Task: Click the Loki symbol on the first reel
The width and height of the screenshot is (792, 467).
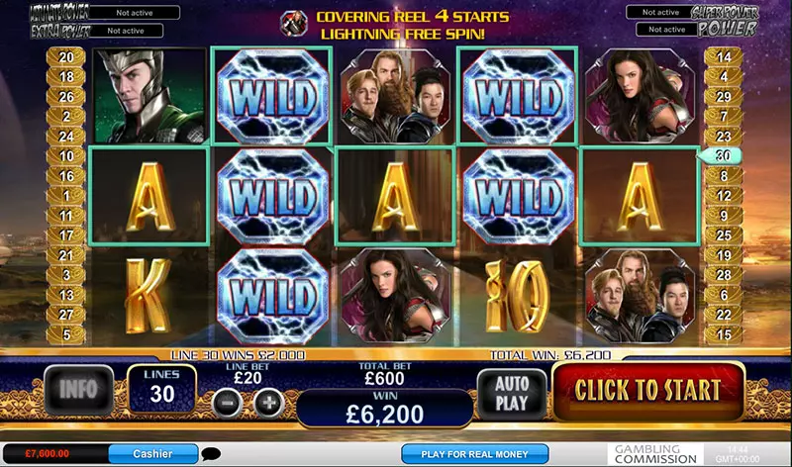Action: [150, 96]
